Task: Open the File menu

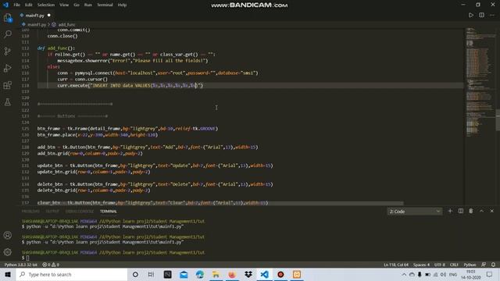Action: 16,5
